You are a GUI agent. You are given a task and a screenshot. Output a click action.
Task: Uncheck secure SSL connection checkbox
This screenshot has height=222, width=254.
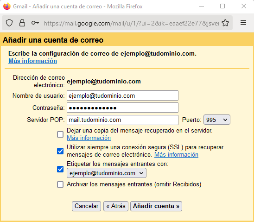(x=60, y=151)
